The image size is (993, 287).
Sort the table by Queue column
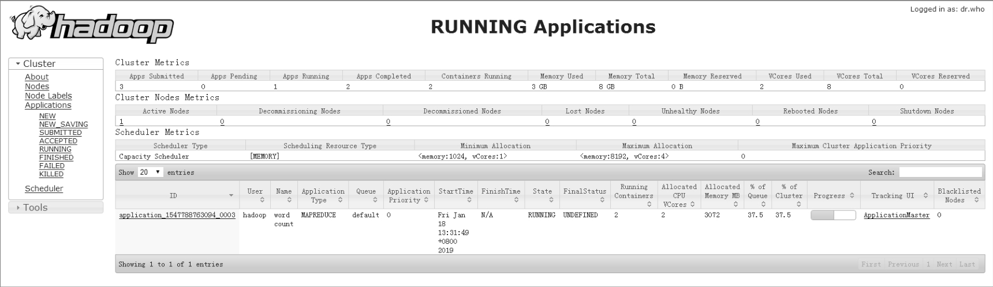(x=366, y=195)
